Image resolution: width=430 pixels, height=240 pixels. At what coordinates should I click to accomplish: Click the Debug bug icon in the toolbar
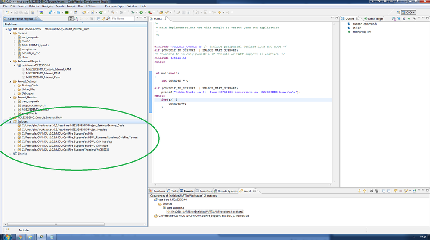pyautogui.click(x=133, y=12)
